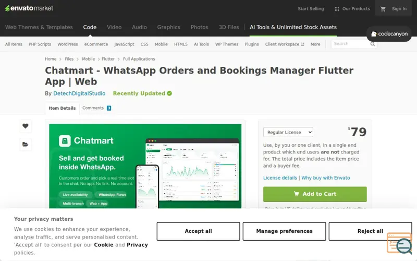The image size is (417, 261).
Task: Click Reject all cookies button
Action: [370, 231]
